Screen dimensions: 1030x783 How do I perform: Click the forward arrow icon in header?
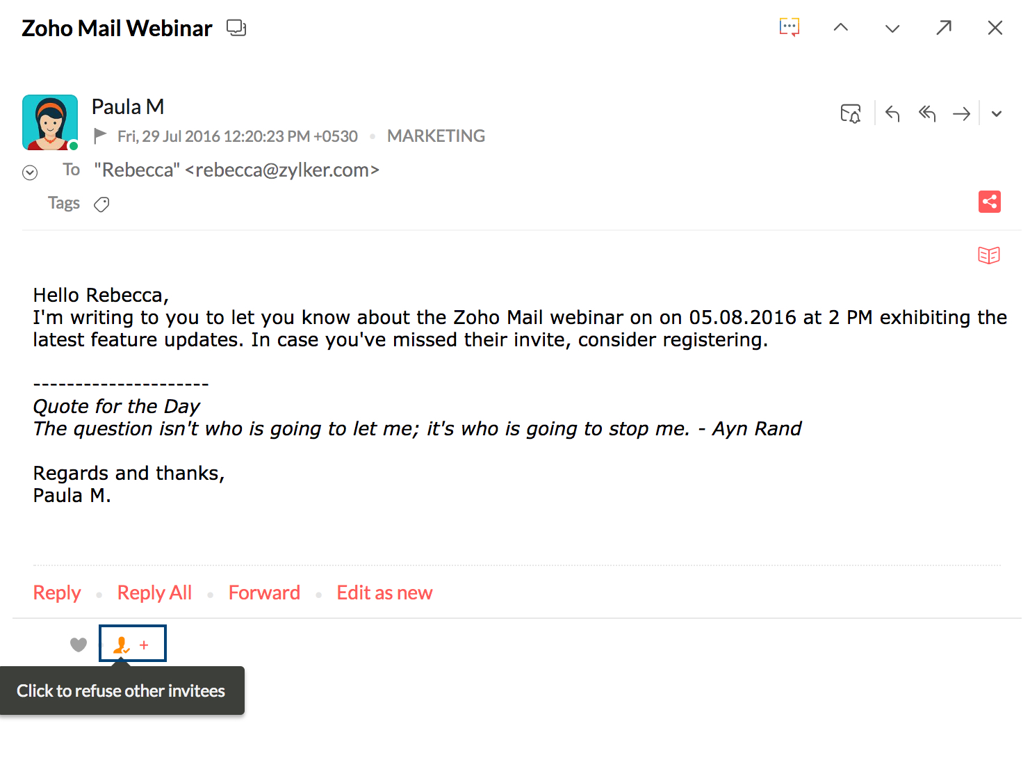(x=962, y=113)
